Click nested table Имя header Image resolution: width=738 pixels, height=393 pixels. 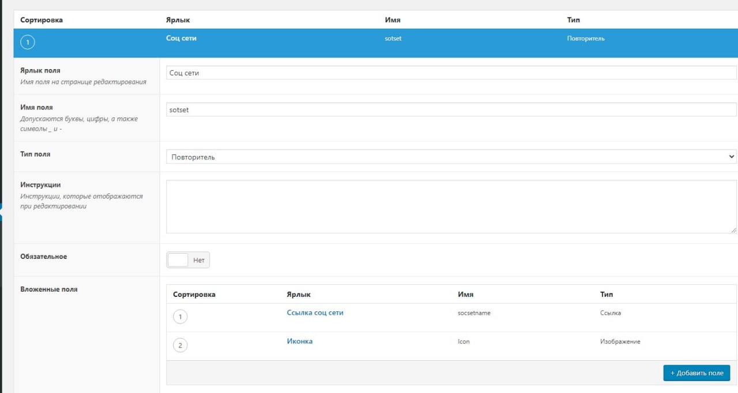(466, 295)
